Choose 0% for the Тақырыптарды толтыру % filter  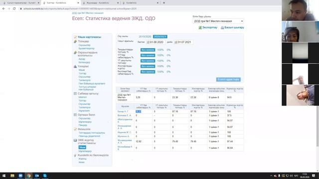tap(168, 50)
